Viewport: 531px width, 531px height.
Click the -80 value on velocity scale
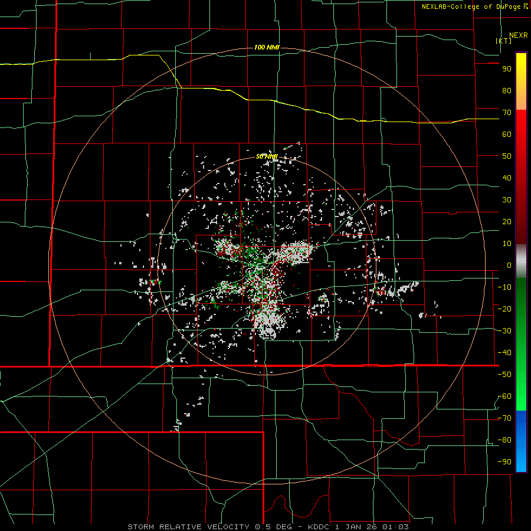[504, 440]
